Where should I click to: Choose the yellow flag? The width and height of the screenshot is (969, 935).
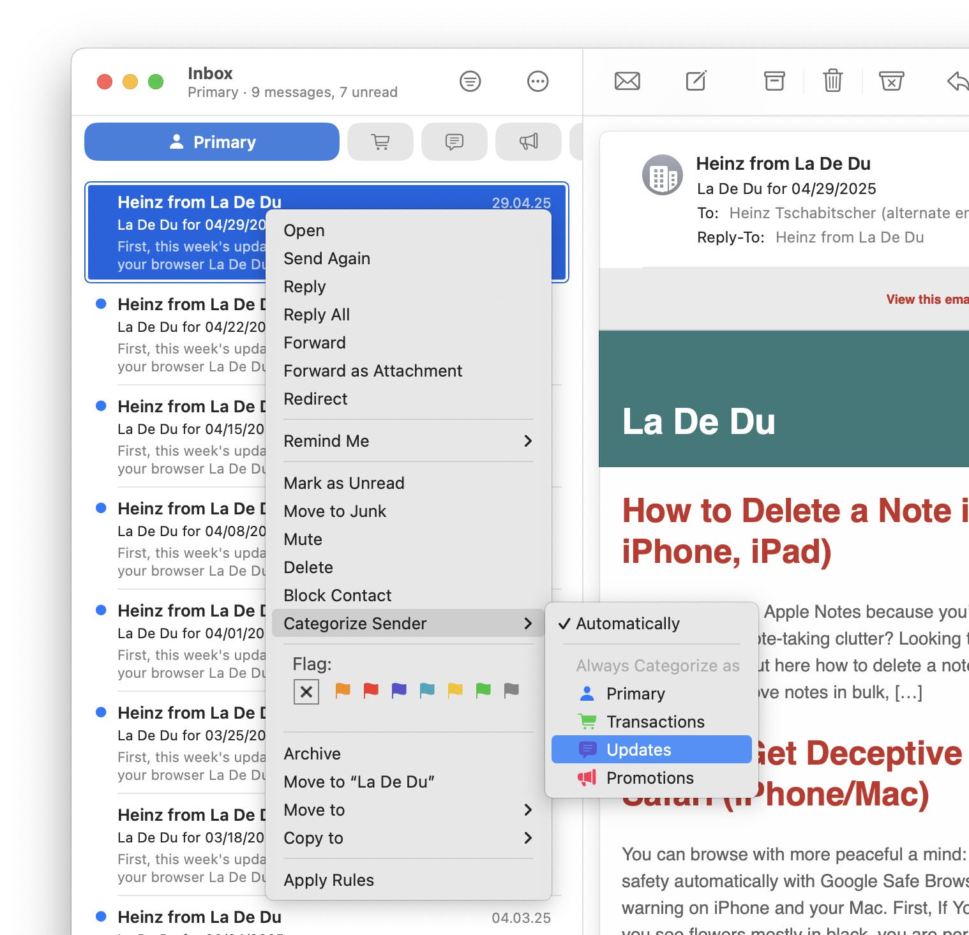coord(455,691)
